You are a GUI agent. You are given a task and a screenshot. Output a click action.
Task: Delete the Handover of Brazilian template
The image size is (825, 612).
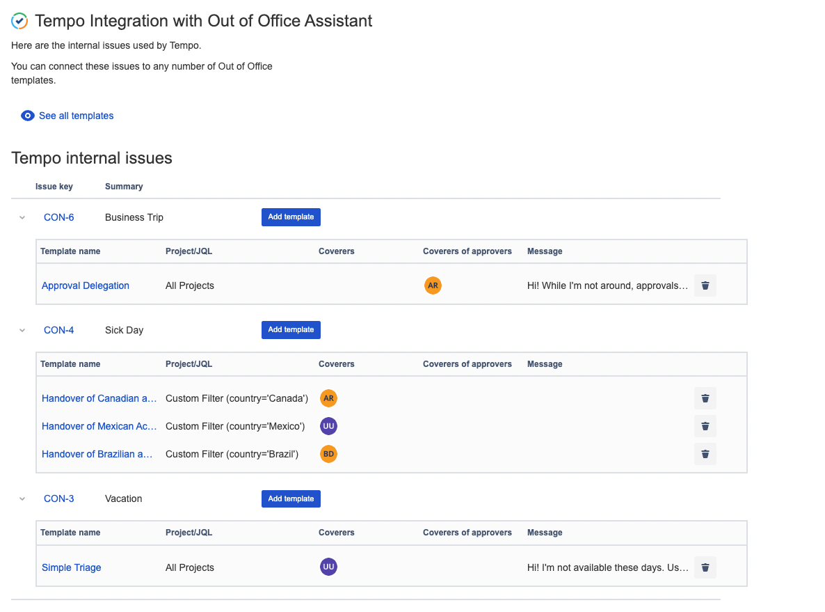(x=705, y=454)
